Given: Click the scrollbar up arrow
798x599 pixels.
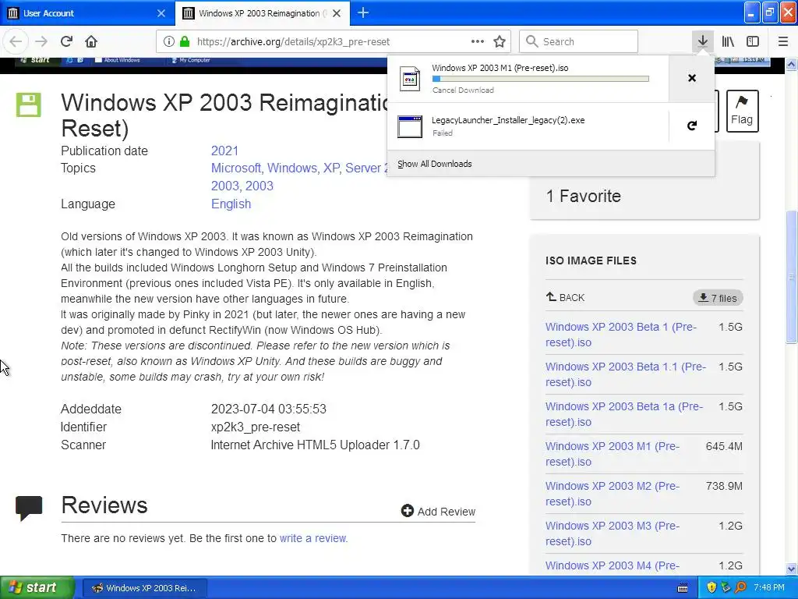Looking at the screenshot, I should (x=792, y=64).
